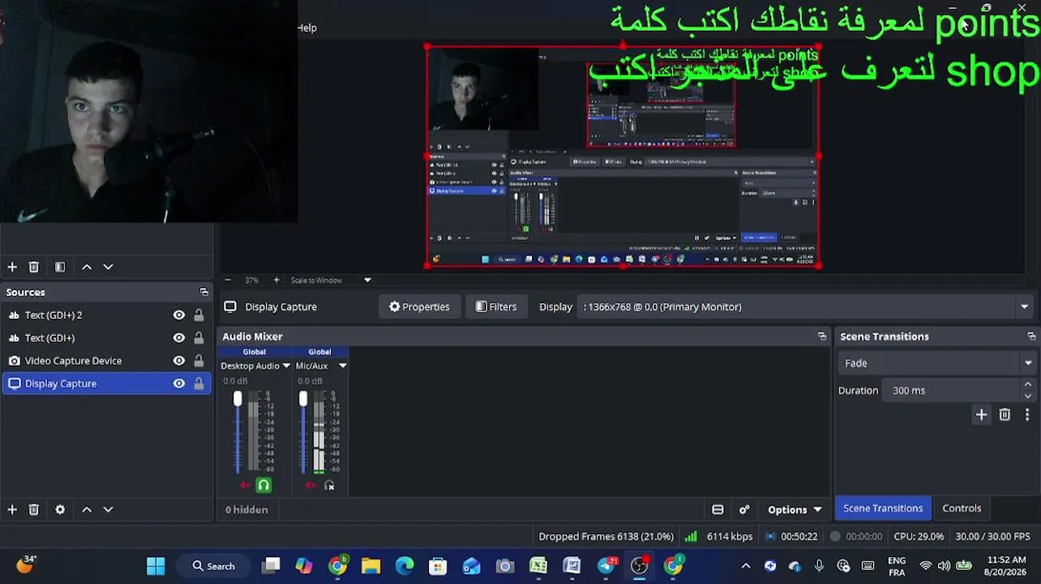This screenshot has height=584, width=1041.
Task: Open scene filters via the icon beside the scene trash icon
Action: pos(60,267)
